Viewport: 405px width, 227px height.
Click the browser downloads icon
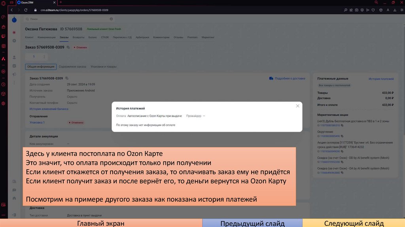click(395, 10)
